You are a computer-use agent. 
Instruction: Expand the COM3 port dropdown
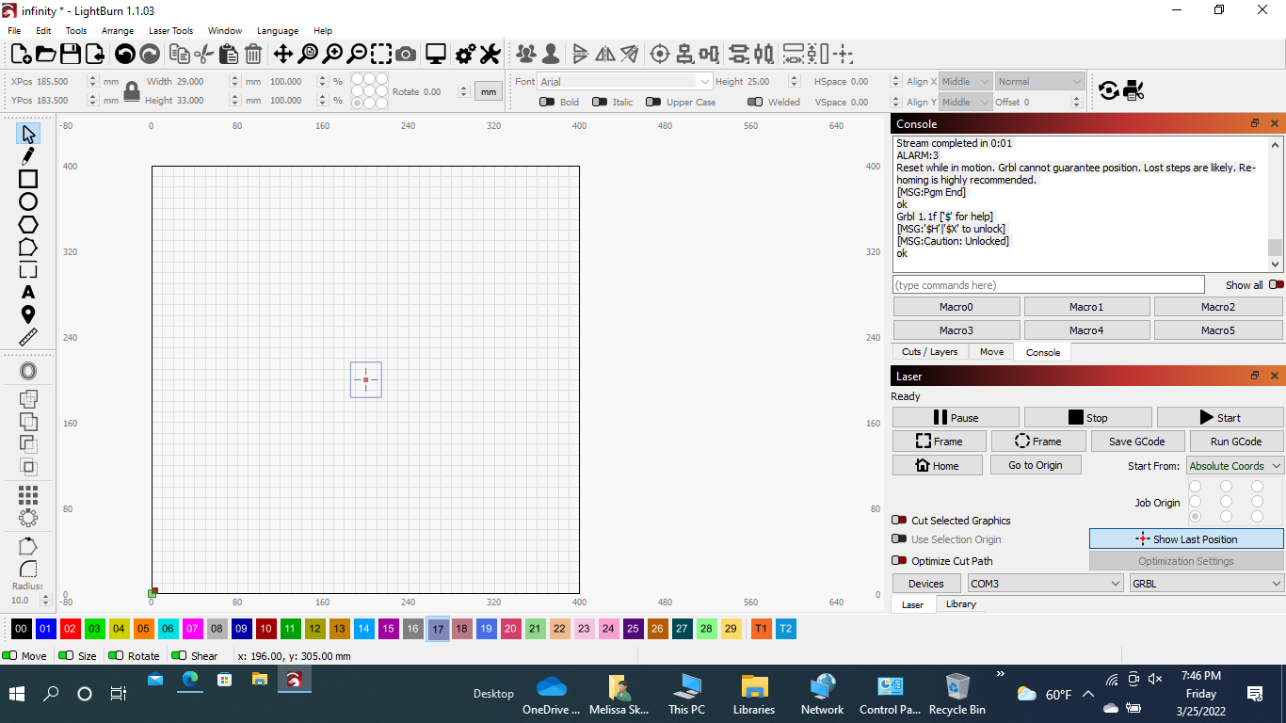tap(1045, 584)
